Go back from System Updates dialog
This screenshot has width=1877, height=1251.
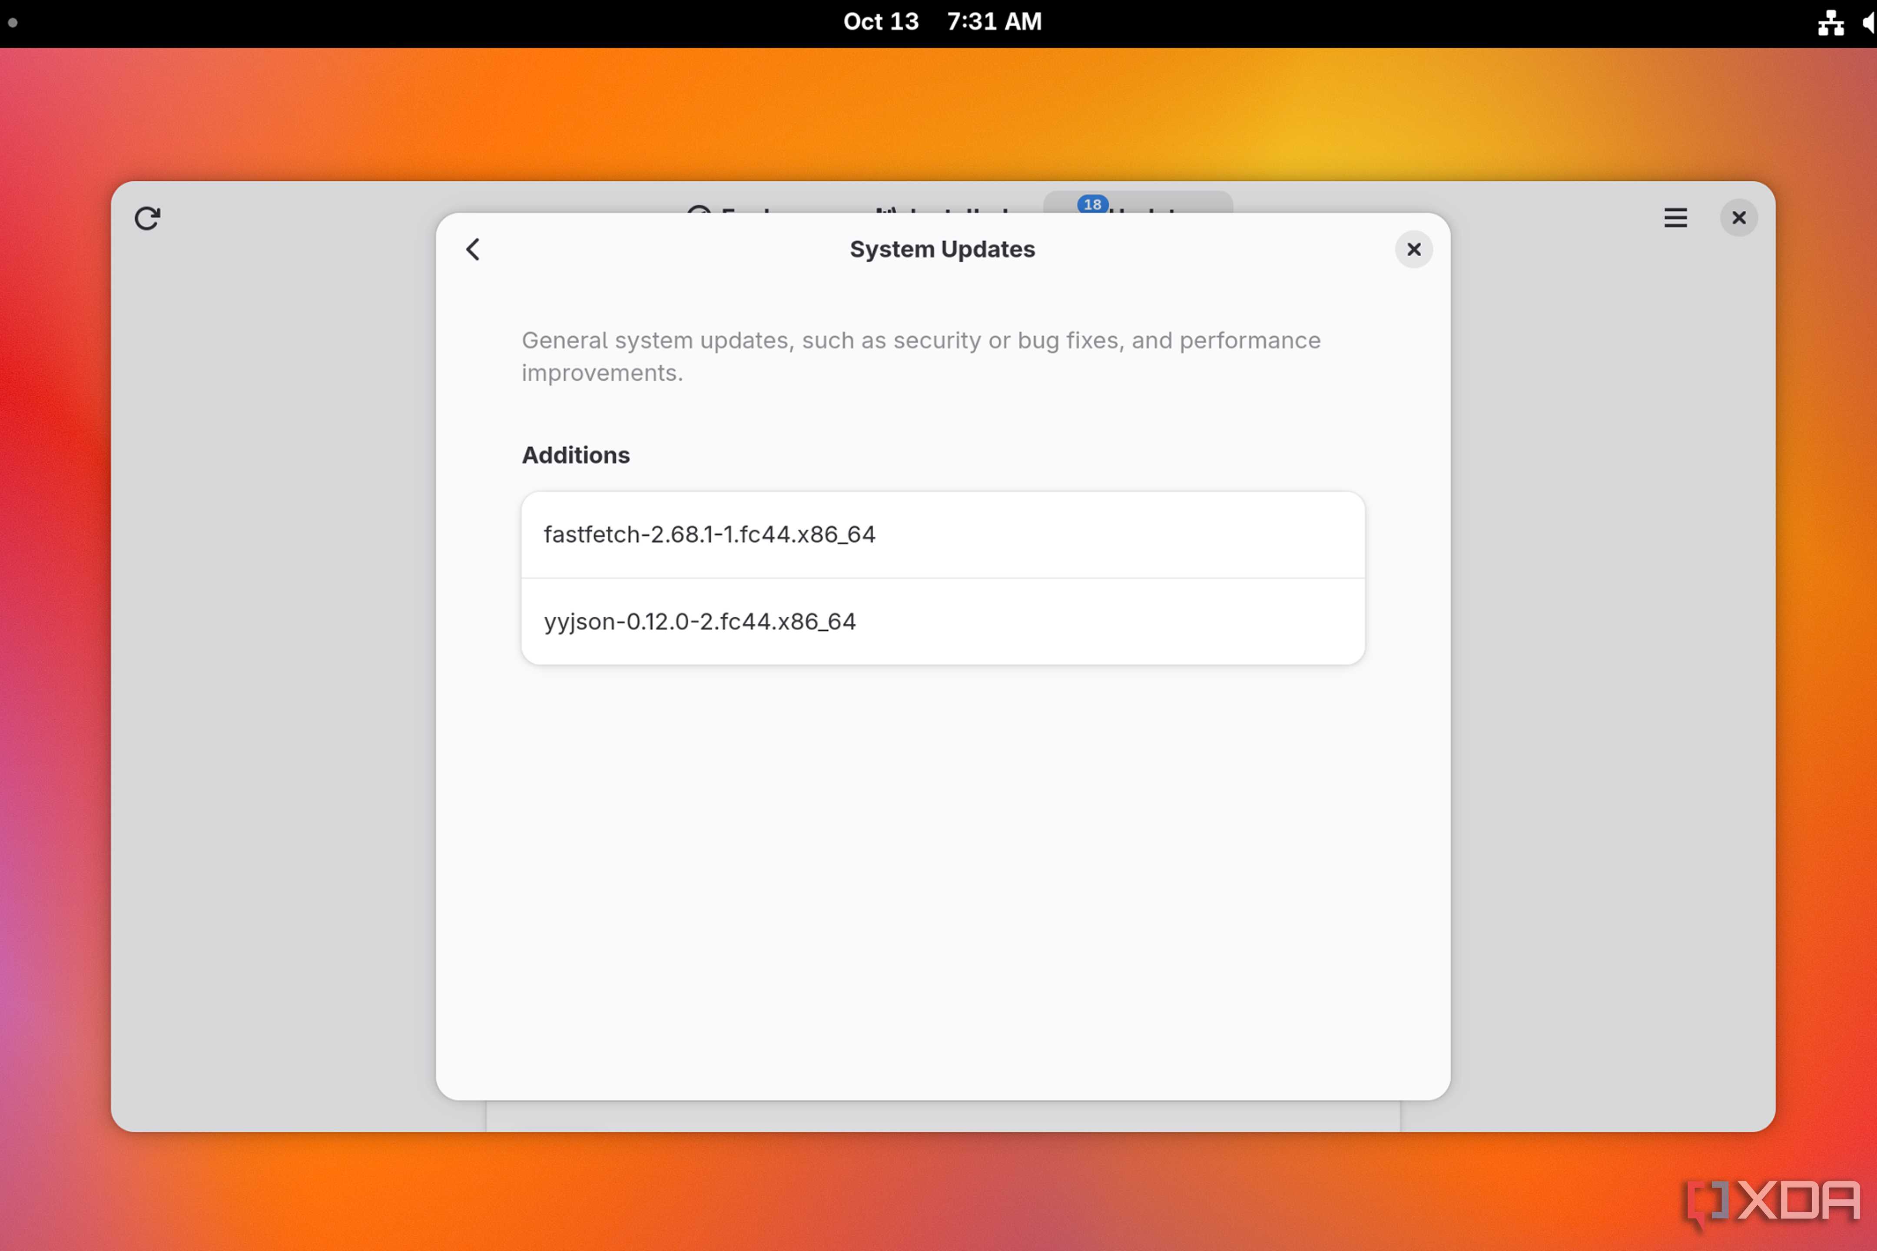click(x=473, y=249)
